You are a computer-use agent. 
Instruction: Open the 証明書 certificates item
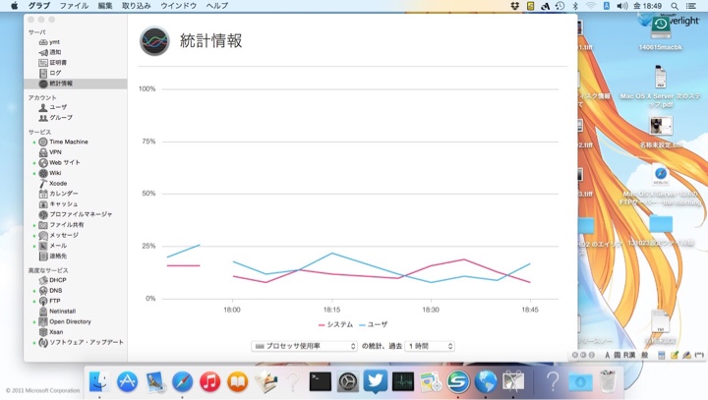[53, 63]
